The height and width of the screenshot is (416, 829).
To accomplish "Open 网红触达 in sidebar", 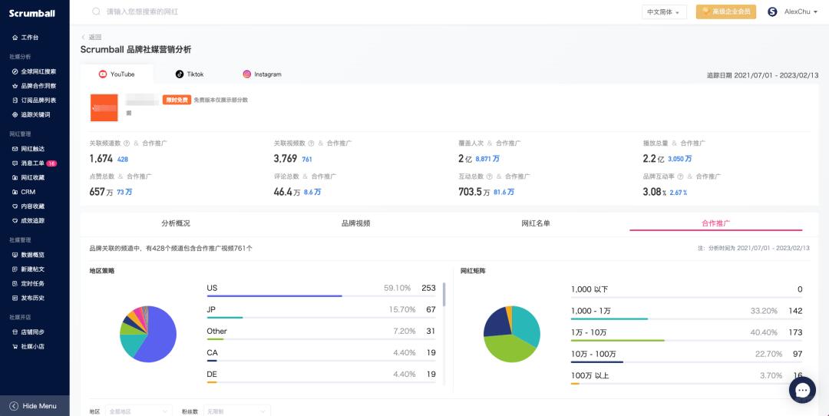I will (28, 149).
